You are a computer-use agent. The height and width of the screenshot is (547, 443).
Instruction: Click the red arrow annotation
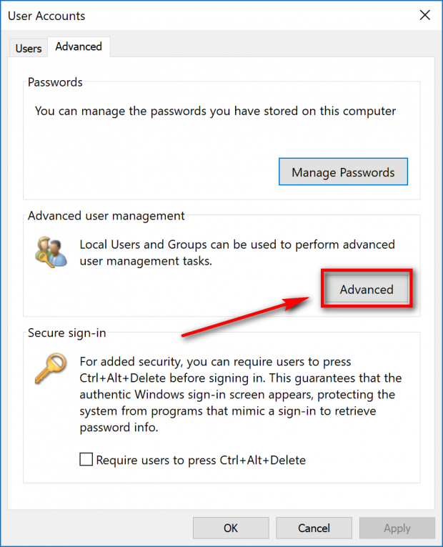coord(245,317)
